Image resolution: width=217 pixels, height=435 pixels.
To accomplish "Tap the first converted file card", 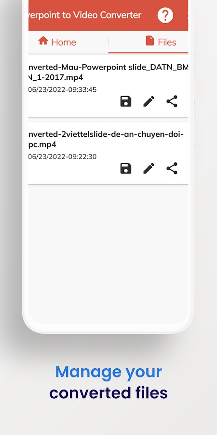I will (x=108, y=86).
